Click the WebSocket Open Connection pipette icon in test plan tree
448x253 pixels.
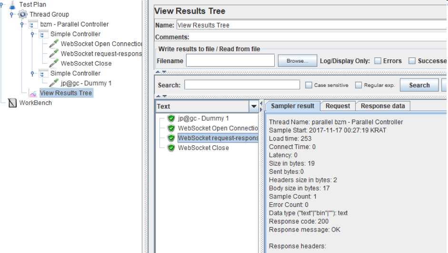pos(54,44)
